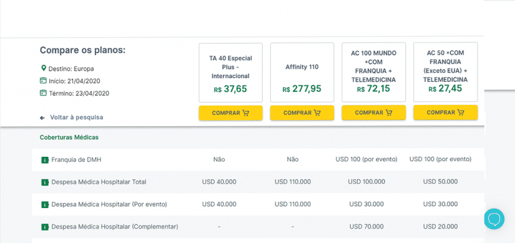Click the Despesa Médica Hospitalar (Complementar) label
The height and width of the screenshot is (243, 515).
(115, 227)
